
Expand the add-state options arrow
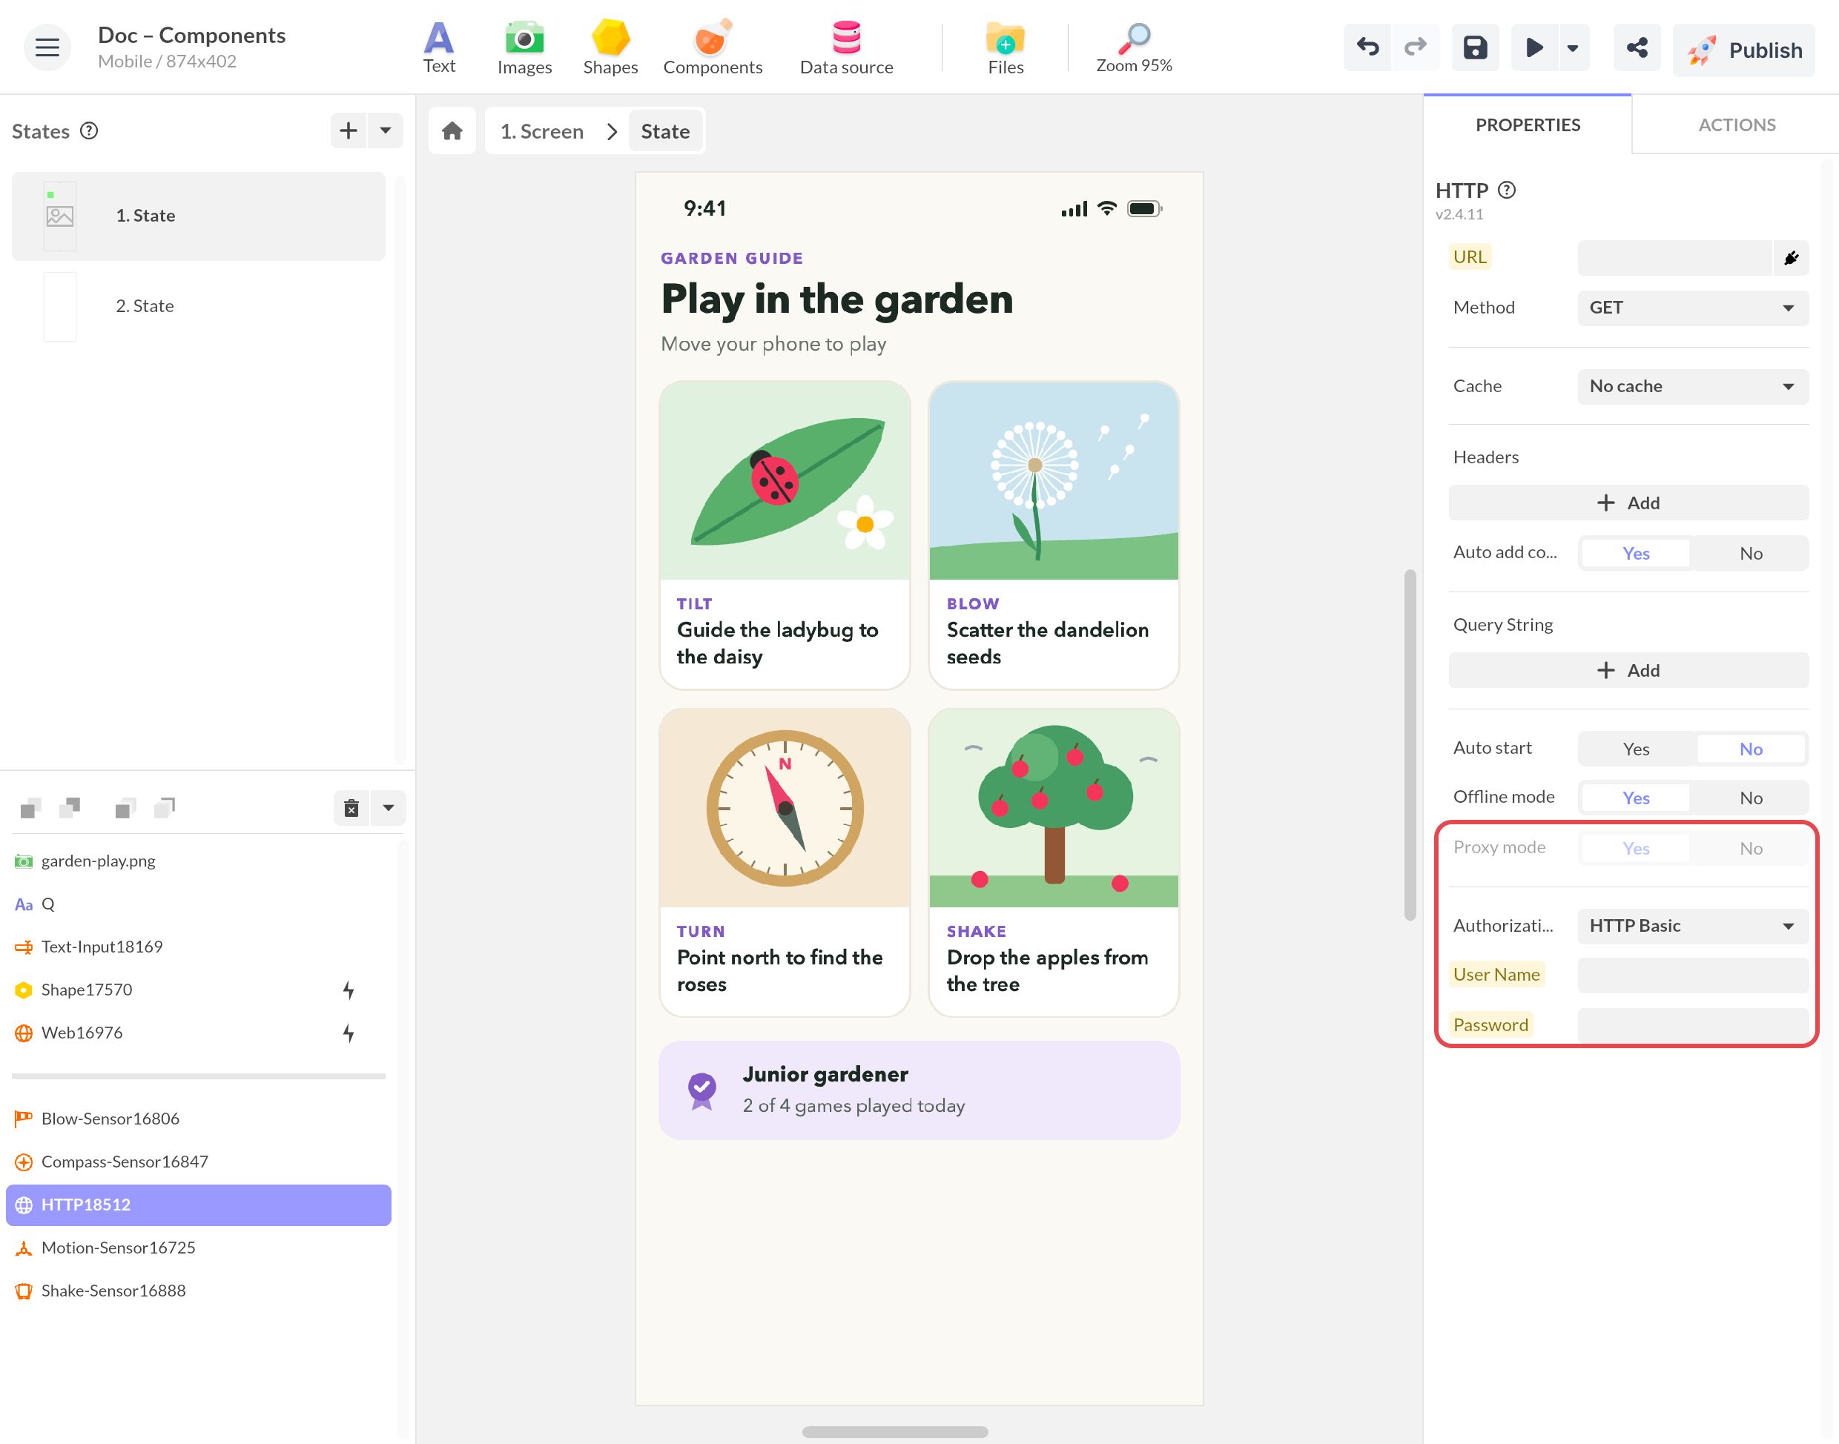(x=386, y=131)
